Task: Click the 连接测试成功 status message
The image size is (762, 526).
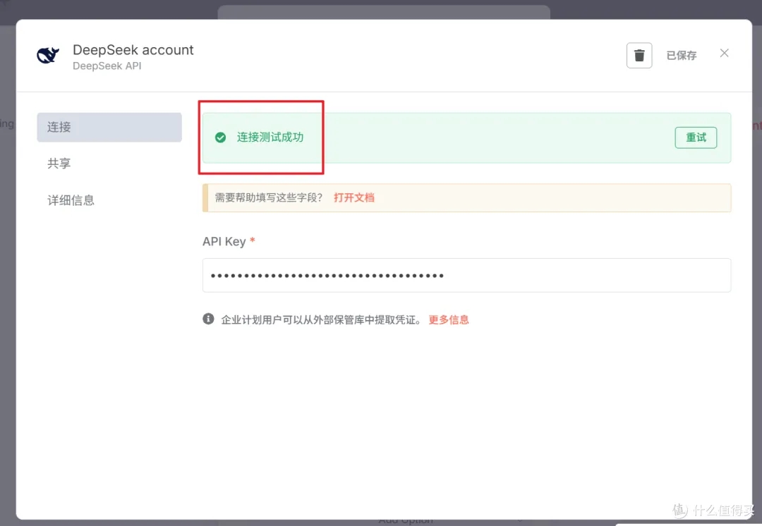Action: [270, 137]
